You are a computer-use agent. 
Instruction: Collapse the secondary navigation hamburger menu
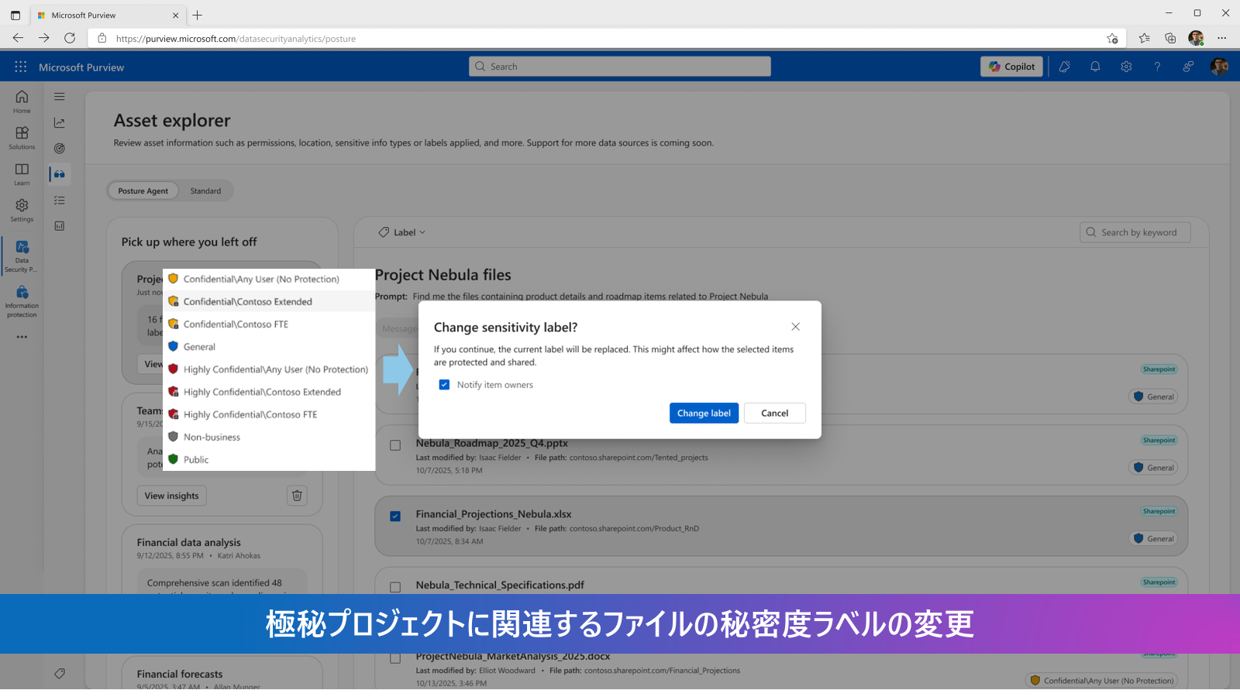point(60,97)
